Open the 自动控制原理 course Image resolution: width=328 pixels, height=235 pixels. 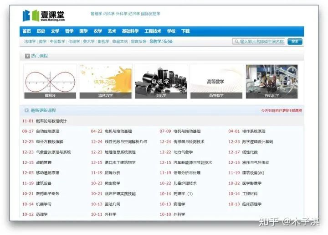point(48,131)
